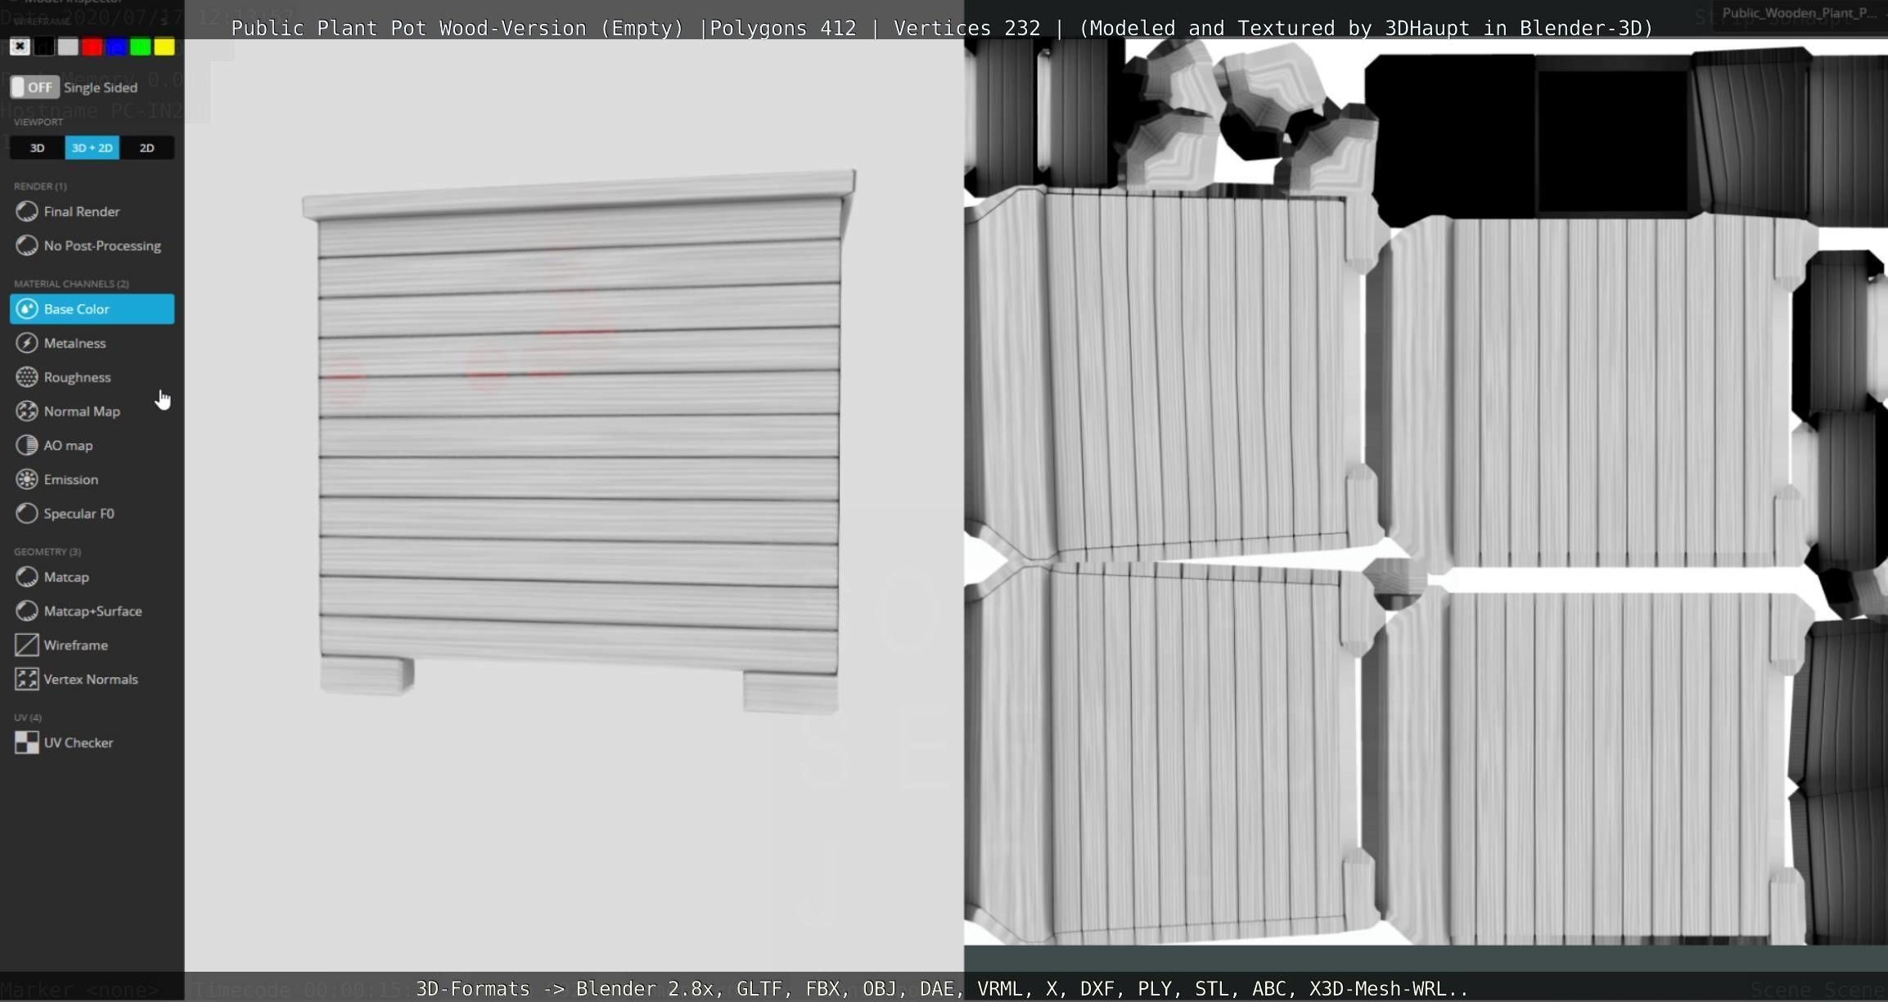Select the Normal Map channel icon
This screenshot has width=1888, height=1002.
tap(27, 411)
